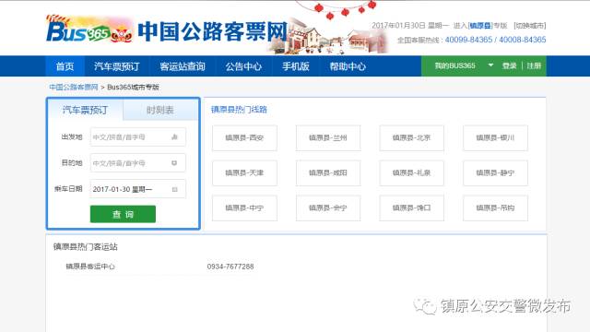590x332 pixels.
Task: Select route 镇原县-北京
Action: click(412, 138)
